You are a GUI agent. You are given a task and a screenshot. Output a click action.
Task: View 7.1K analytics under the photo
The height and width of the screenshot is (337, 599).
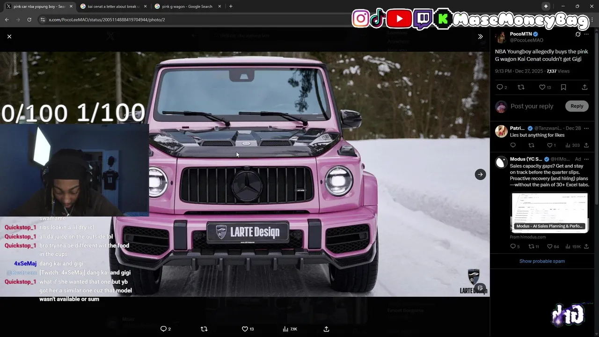(x=290, y=329)
